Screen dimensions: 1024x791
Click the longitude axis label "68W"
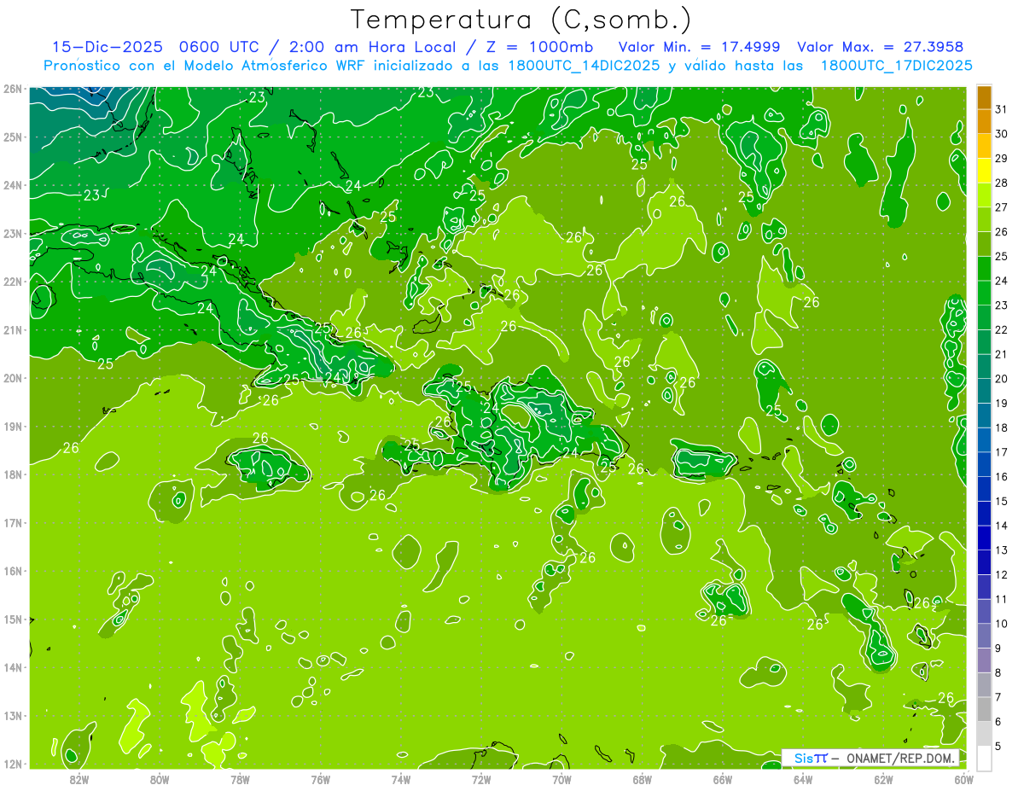click(x=643, y=779)
